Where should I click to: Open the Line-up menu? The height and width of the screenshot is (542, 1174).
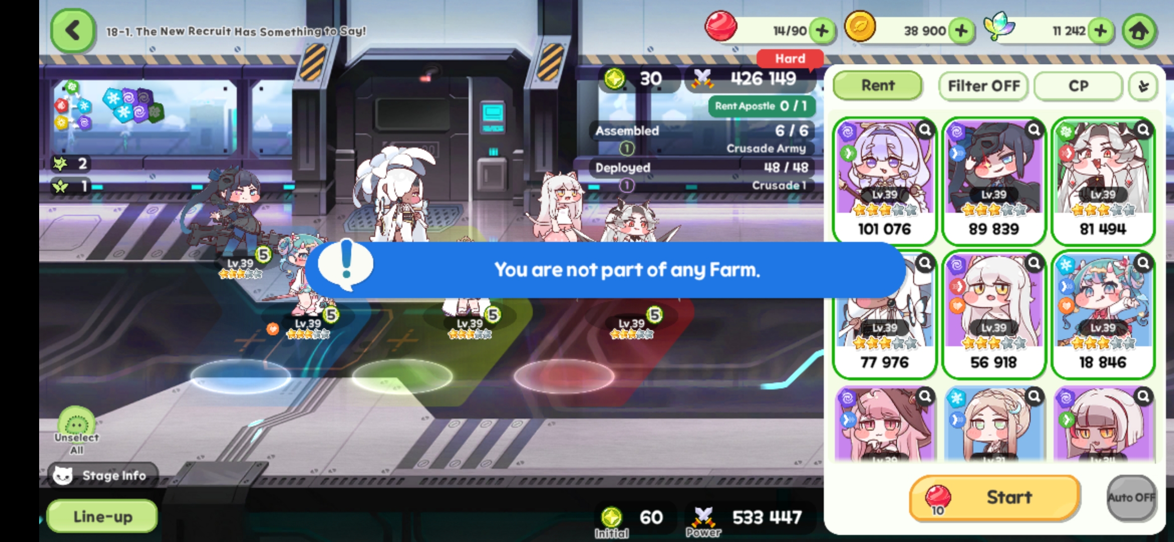point(102,516)
